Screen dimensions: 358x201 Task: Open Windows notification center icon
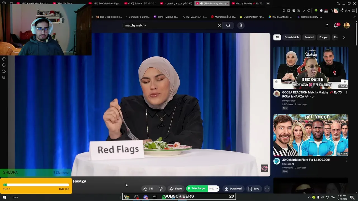pyautogui.click(x=352, y=197)
